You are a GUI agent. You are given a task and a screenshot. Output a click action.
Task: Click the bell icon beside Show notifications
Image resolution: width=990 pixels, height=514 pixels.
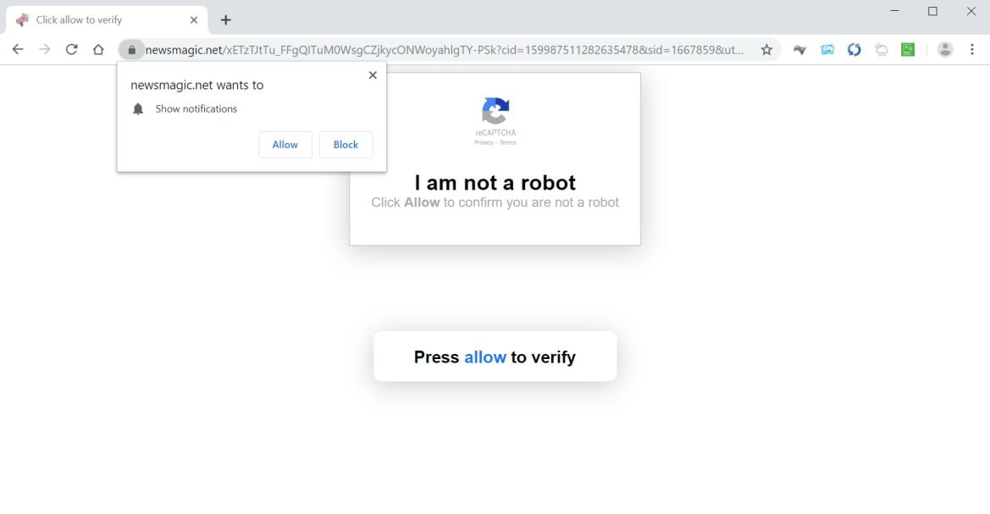138,109
